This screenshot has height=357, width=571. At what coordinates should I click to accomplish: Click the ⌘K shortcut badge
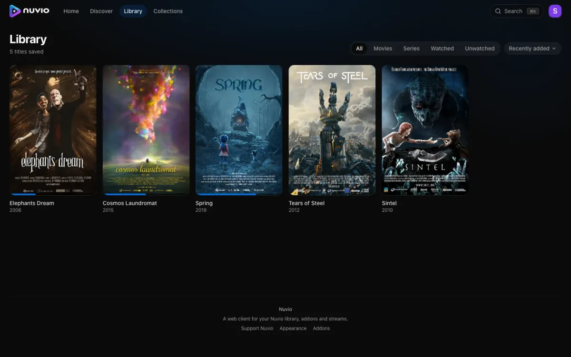[533, 11]
